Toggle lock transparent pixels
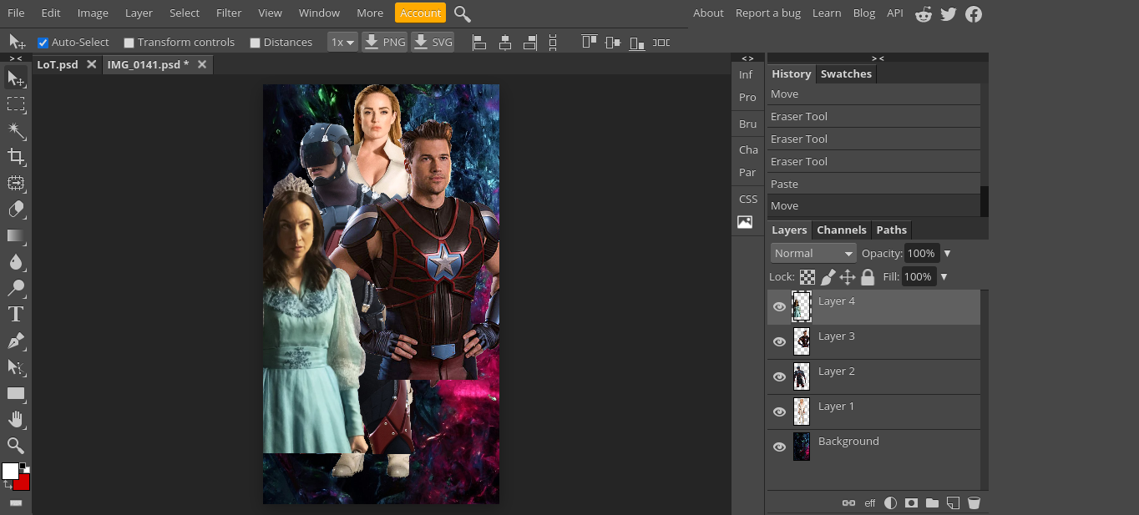 click(x=807, y=277)
